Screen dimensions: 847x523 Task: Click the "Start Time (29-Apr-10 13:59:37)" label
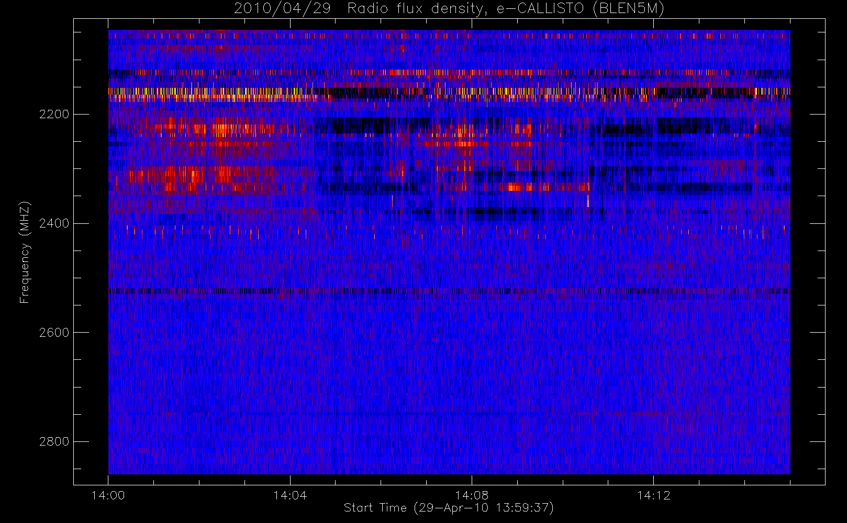449,508
